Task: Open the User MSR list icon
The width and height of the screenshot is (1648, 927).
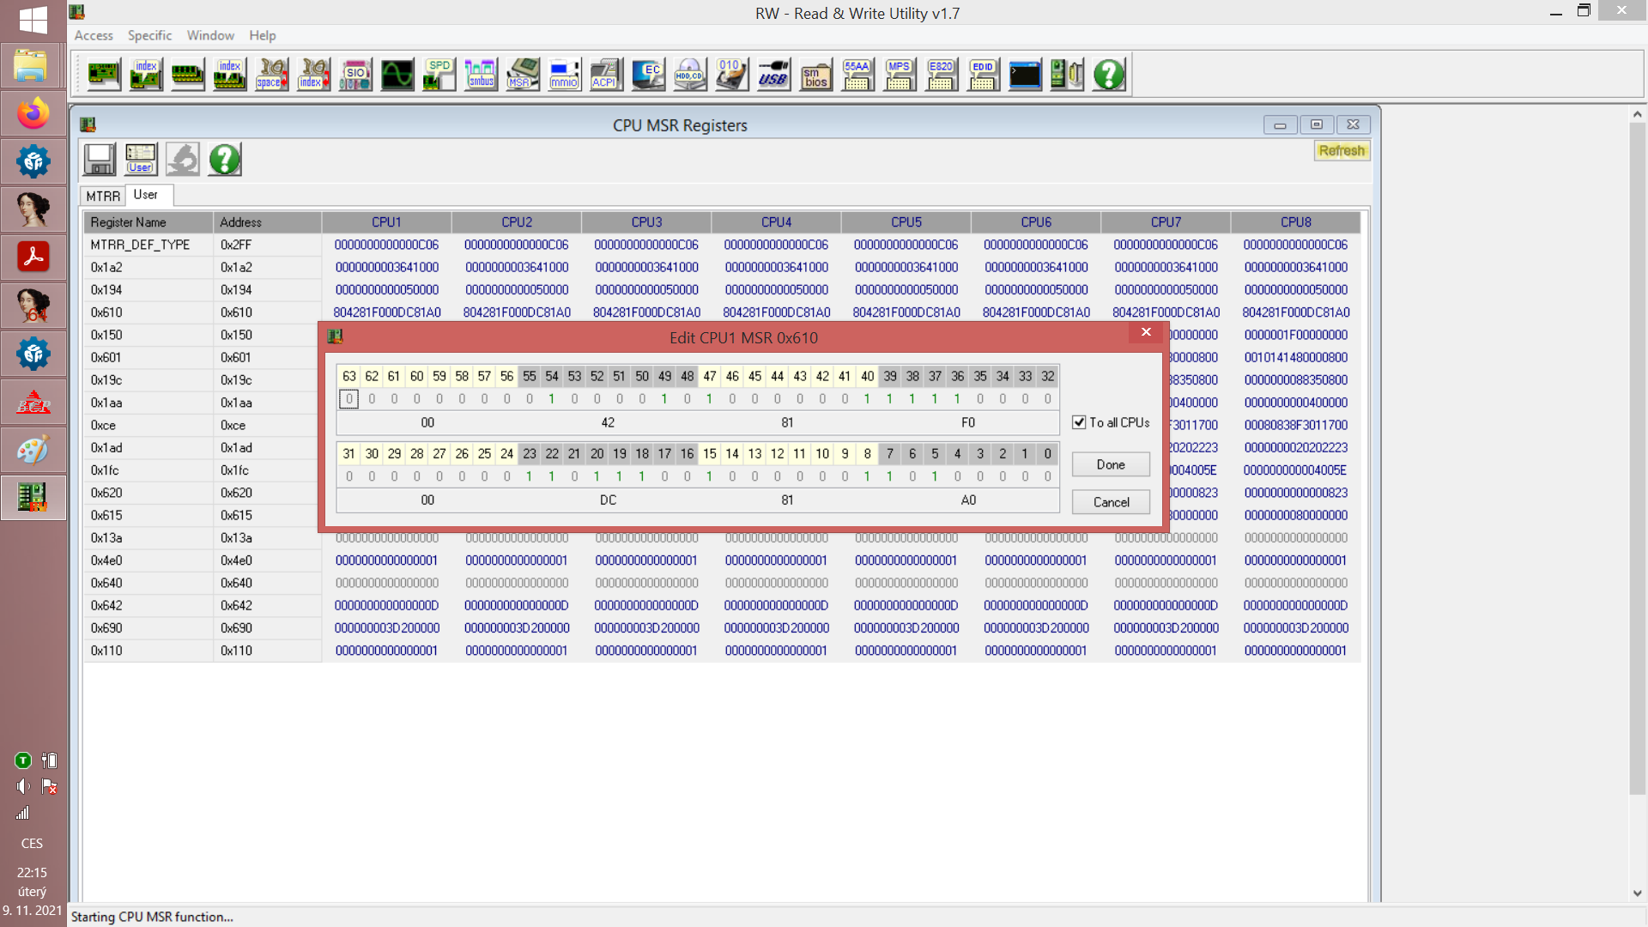Action: (x=141, y=160)
